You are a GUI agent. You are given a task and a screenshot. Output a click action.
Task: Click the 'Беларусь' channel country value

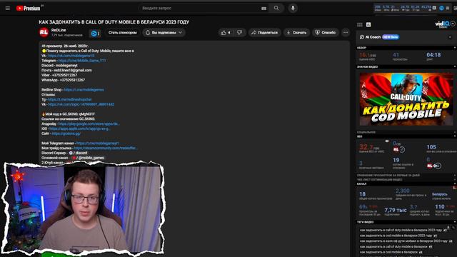coord(440,194)
